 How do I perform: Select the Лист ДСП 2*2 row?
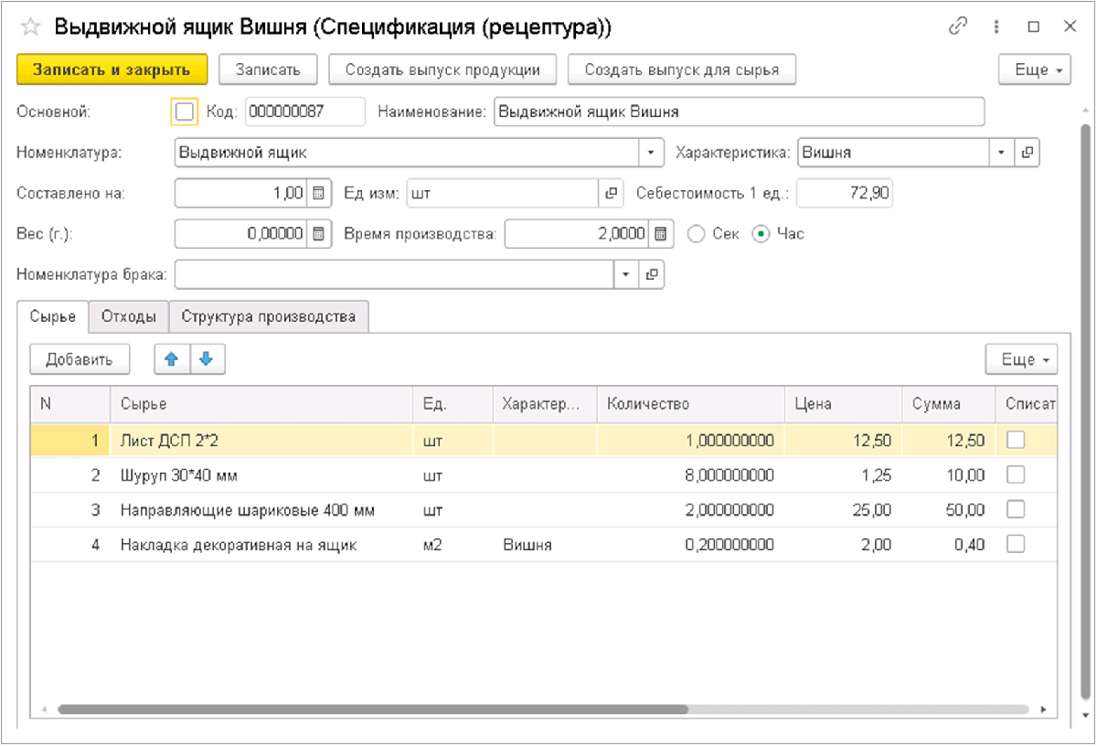(x=544, y=440)
